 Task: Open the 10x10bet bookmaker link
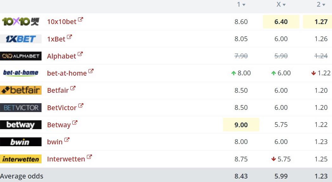(62, 22)
